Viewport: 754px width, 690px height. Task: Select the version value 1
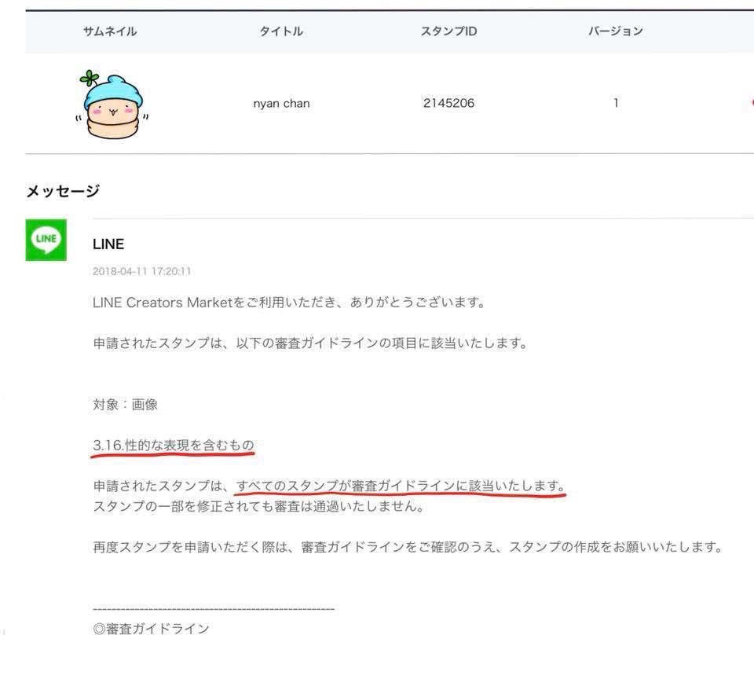616,103
